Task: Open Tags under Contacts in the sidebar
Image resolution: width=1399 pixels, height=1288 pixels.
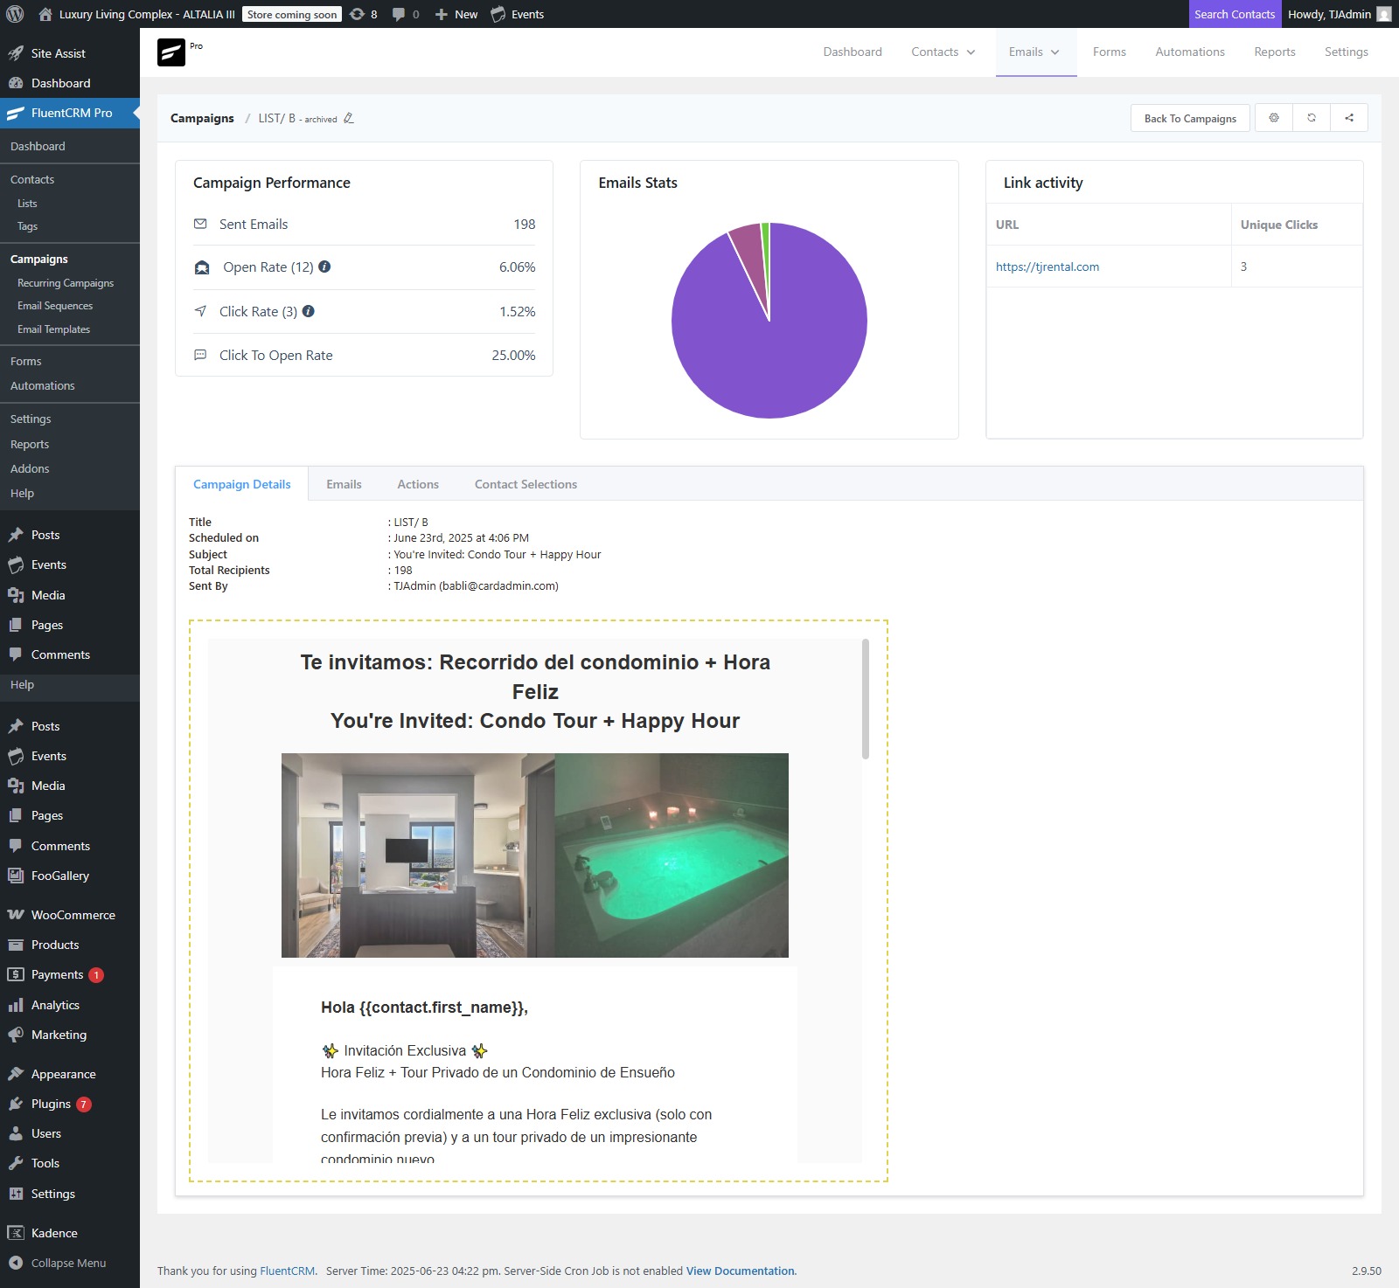Action: click(x=27, y=226)
